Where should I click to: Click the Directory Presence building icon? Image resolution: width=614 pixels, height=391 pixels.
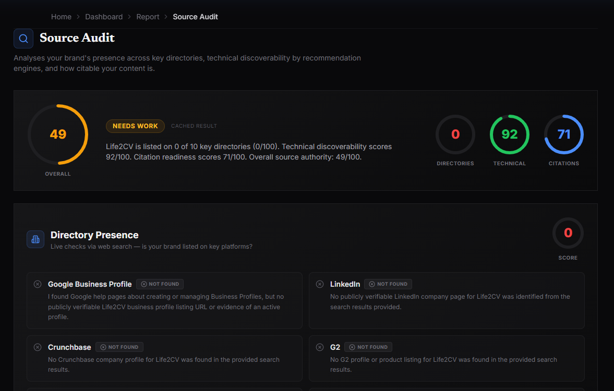click(35, 239)
